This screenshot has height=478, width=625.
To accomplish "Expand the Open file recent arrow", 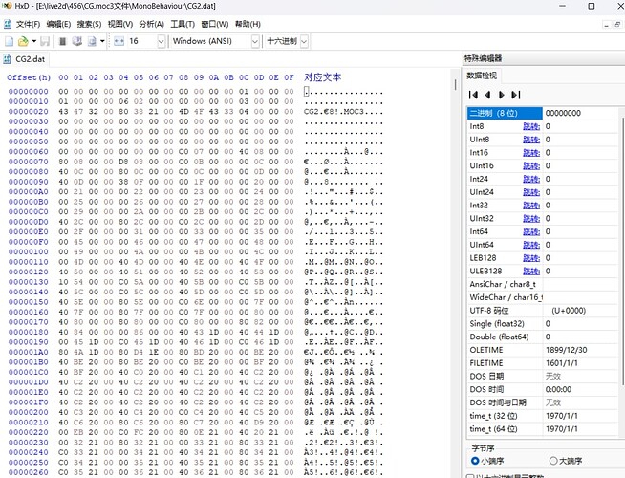I will [33, 41].
